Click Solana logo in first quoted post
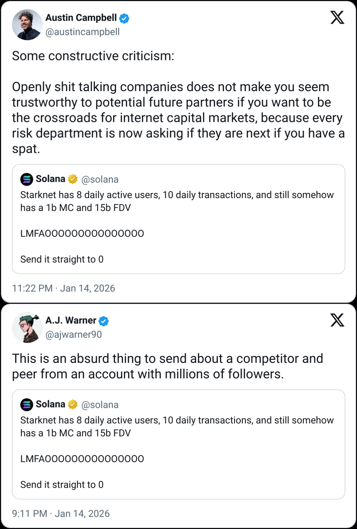Viewport: 357px width, 529px height. [27, 179]
